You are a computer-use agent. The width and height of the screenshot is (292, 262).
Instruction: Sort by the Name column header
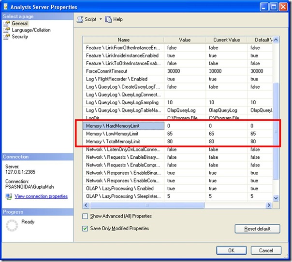coord(124,40)
